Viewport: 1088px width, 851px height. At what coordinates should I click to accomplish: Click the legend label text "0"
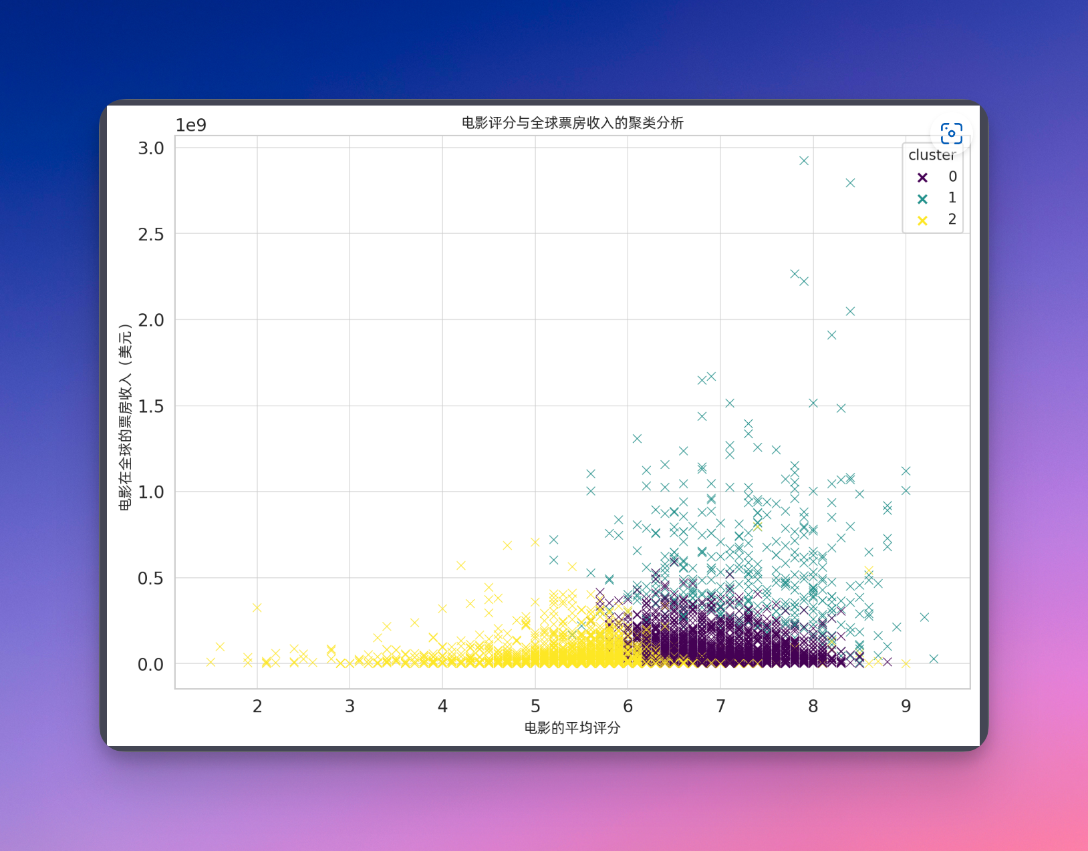(952, 176)
